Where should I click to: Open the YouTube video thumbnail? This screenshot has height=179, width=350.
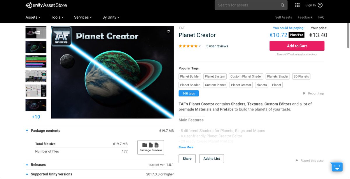tap(36, 32)
